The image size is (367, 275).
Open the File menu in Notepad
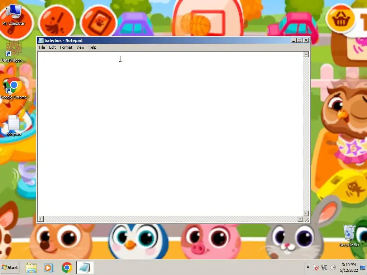click(42, 47)
